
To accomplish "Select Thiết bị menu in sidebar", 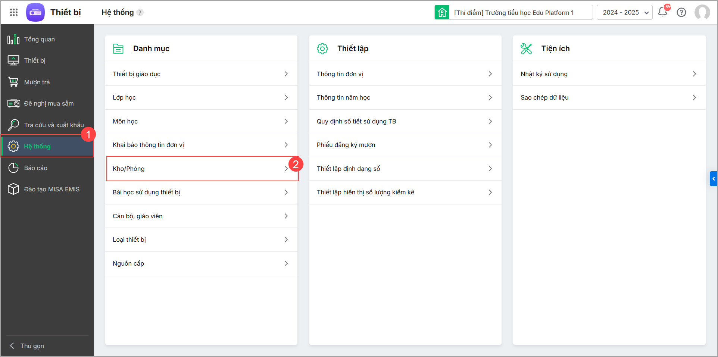I will coord(35,60).
